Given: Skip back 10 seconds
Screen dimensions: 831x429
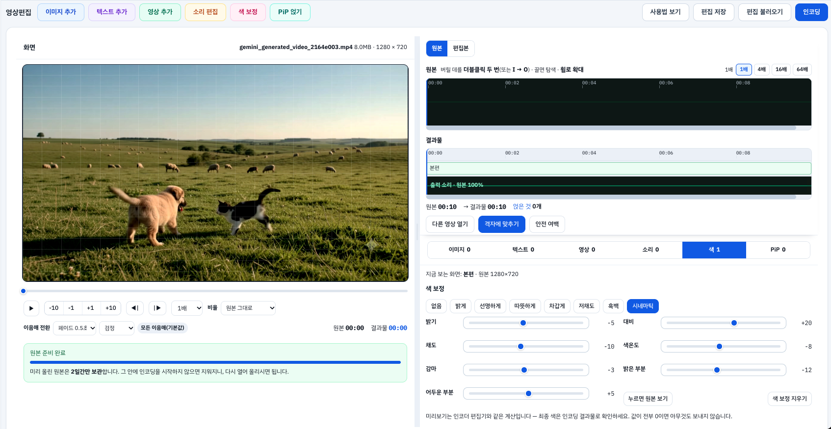Looking at the screenshot, I should 54,308.
